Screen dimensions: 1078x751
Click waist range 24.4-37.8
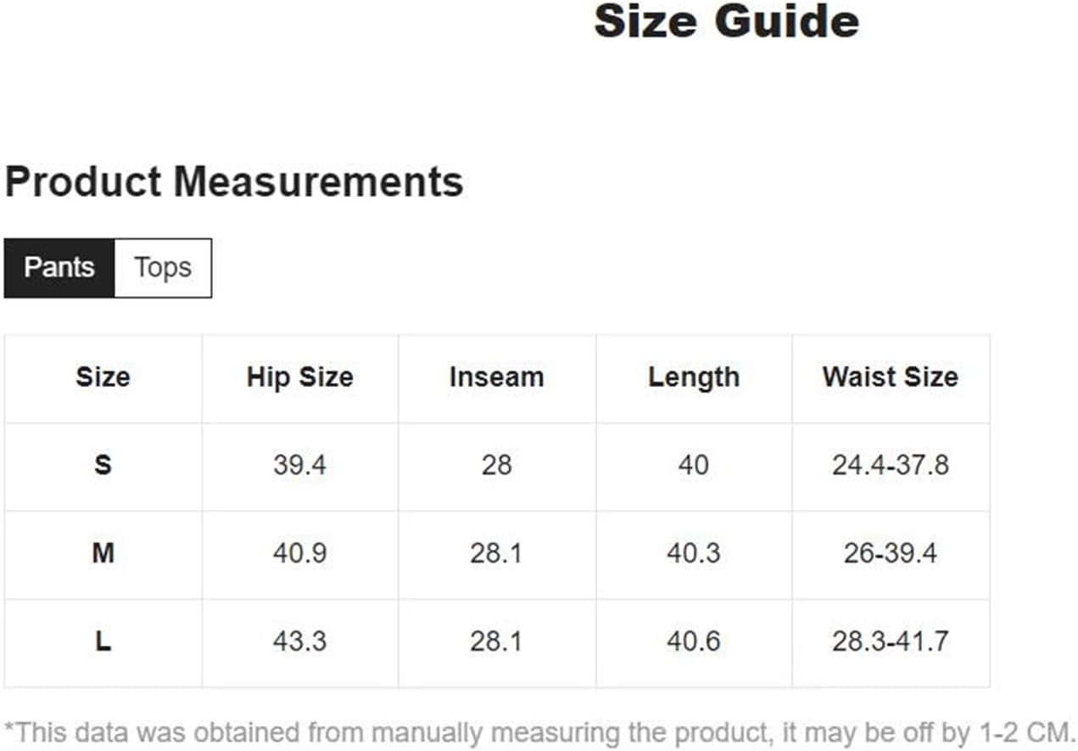point(890,465)
